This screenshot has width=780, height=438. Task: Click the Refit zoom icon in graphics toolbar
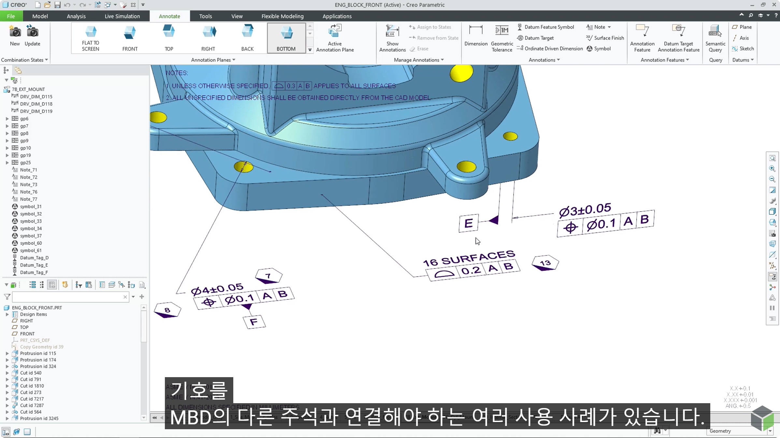[772, 158]
